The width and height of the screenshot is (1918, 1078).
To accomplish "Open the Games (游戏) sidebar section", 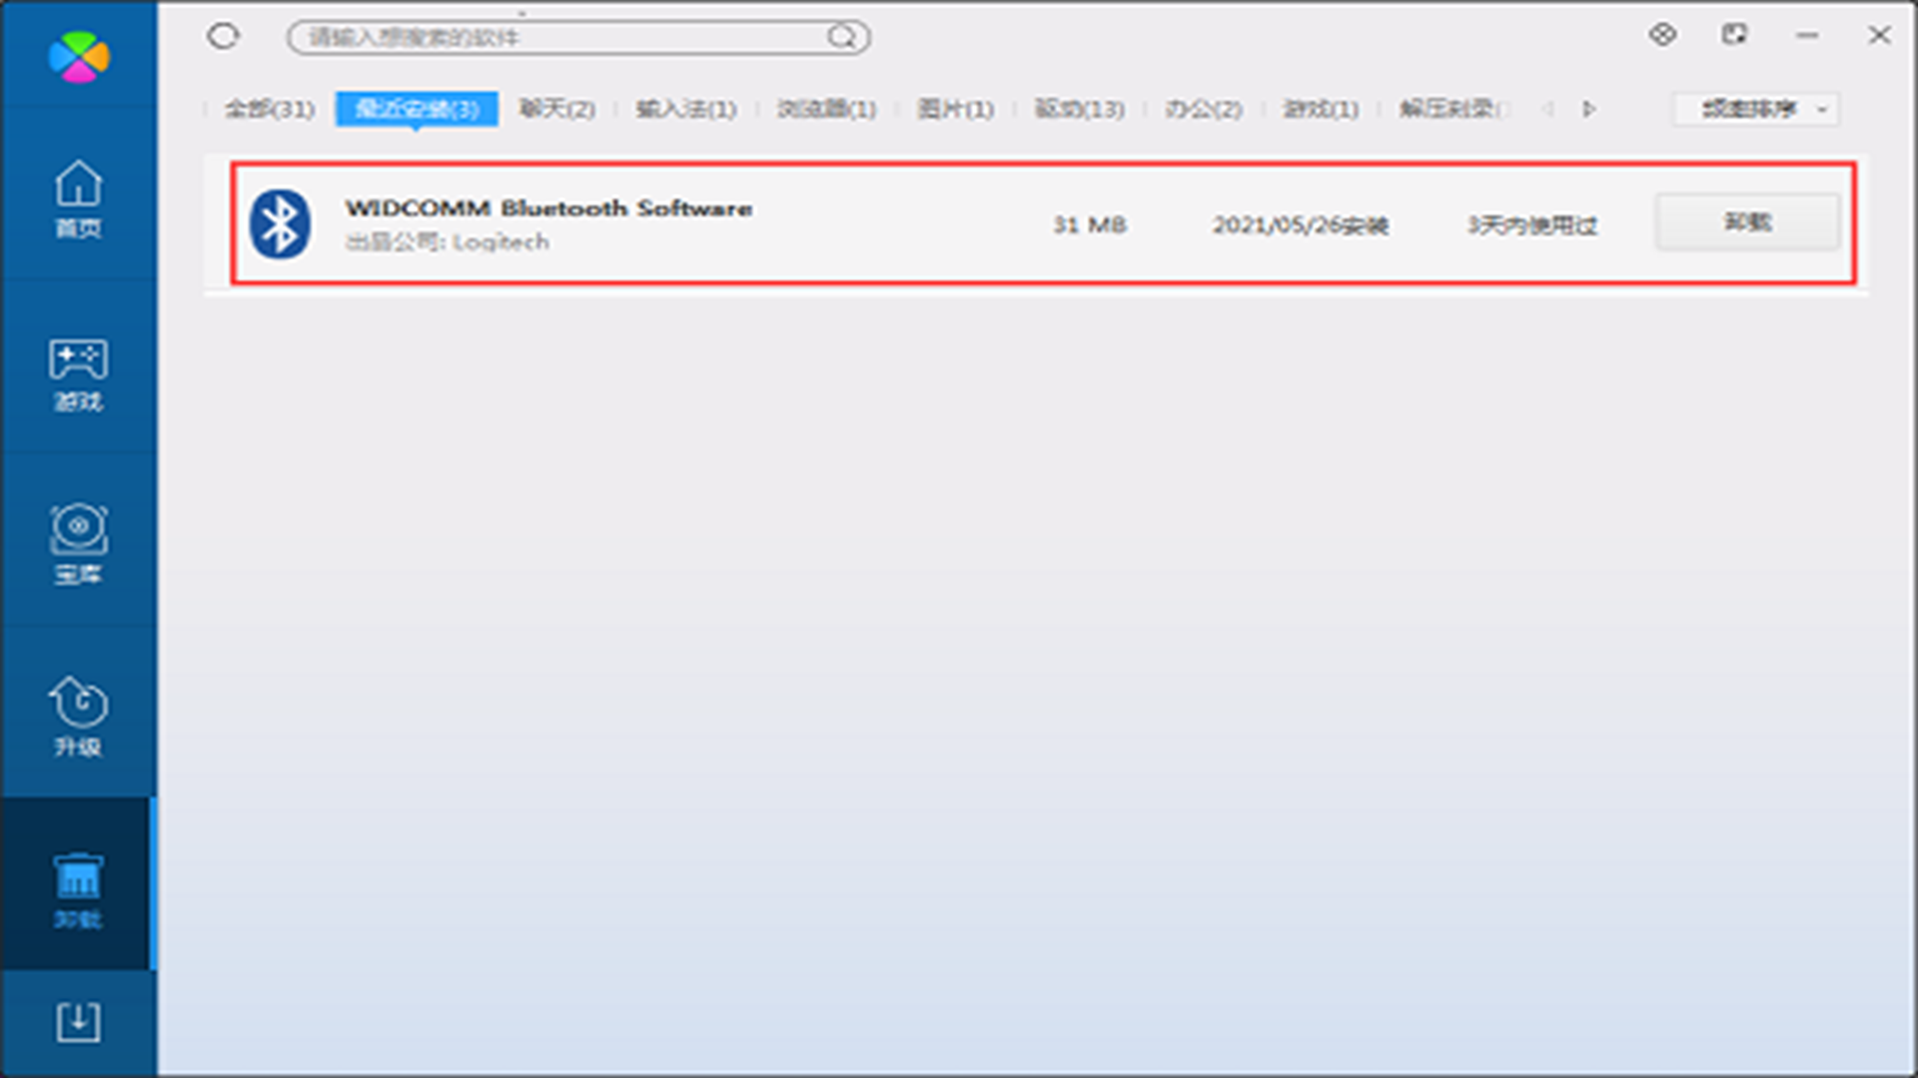I will coord(78,373).
